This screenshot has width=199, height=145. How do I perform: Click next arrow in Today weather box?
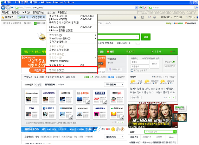pyautogui.click(x=173, y=97)
